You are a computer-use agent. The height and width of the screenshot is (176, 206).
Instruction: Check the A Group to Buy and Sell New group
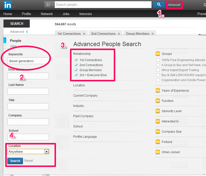tap(158, 65)
